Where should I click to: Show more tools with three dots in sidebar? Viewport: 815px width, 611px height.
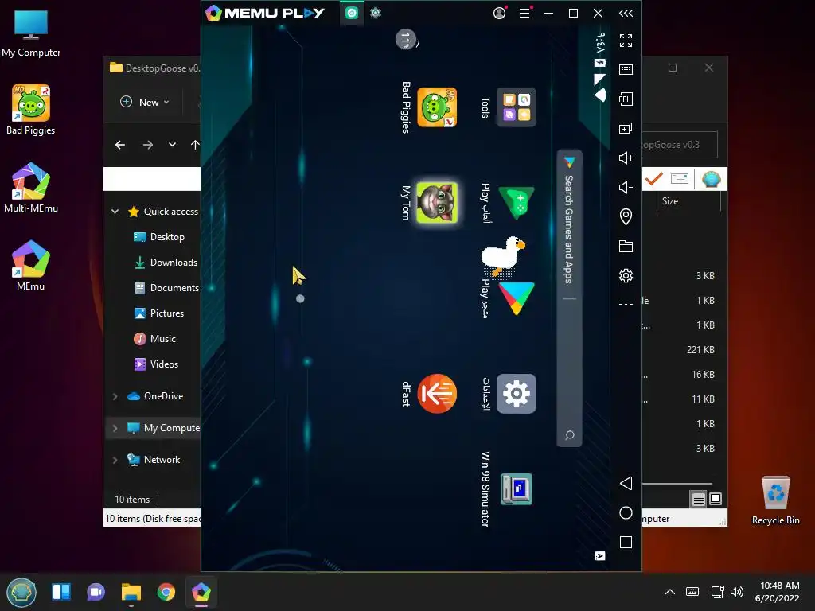coord(626,305)
